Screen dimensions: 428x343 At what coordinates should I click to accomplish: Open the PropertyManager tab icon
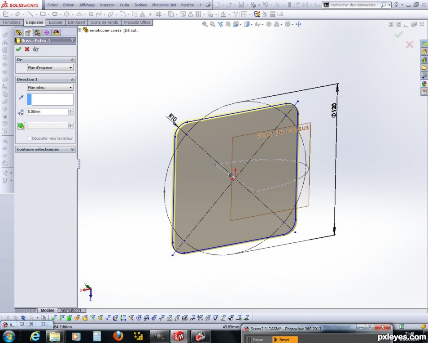(28, 32)
